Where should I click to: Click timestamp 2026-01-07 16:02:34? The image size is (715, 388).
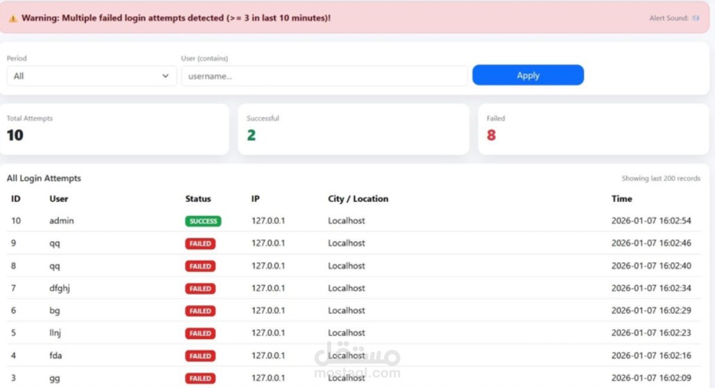point(651,288)
